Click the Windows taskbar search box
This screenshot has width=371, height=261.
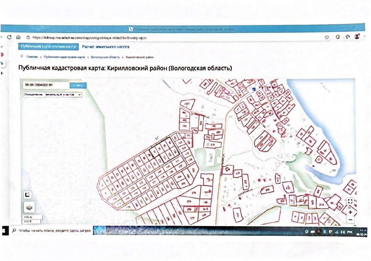(x=52, y=231)
